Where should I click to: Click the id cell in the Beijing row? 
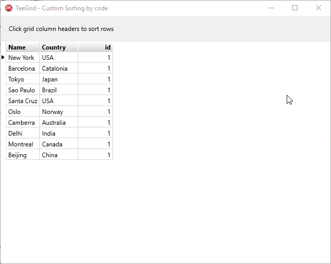click(x=95, y=155)
